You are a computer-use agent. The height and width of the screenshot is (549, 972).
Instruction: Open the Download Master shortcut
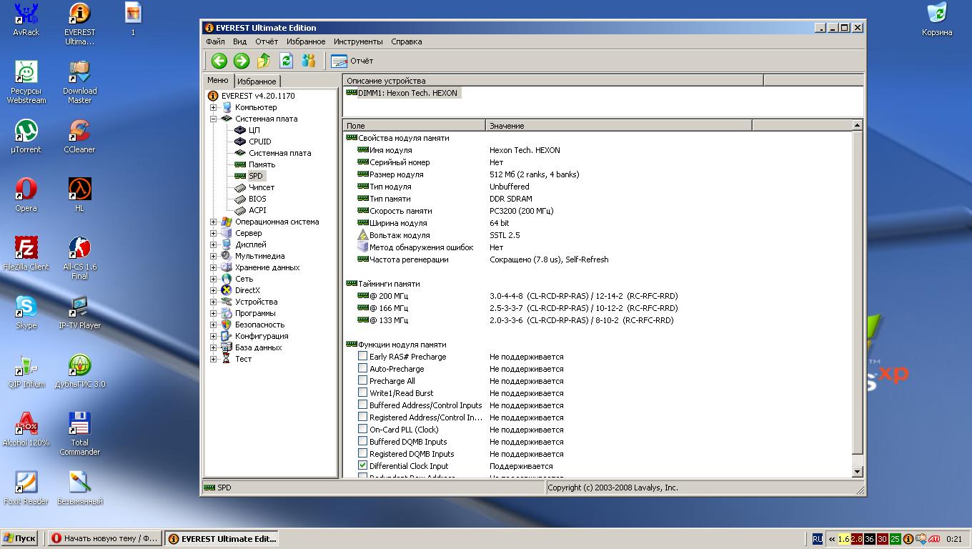coord(79,82)
